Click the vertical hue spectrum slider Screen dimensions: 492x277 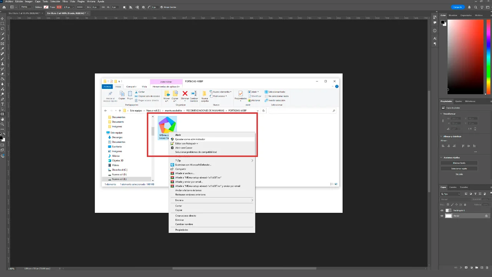point(488,57)
